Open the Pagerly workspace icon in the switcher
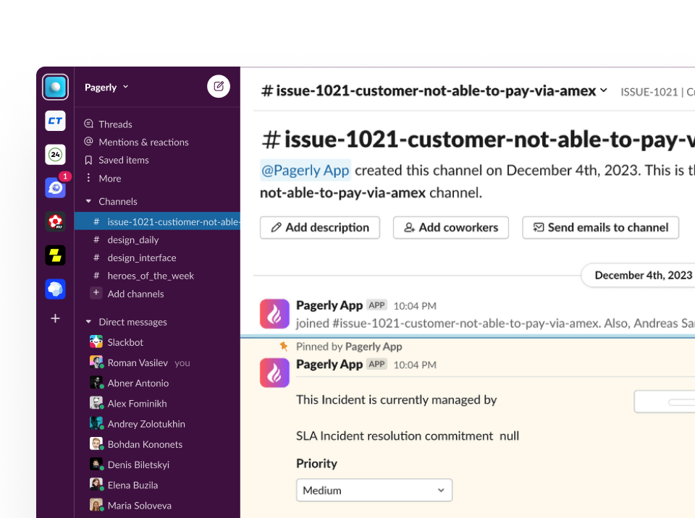This screenshot has height=518, width=695. (56, 87)
